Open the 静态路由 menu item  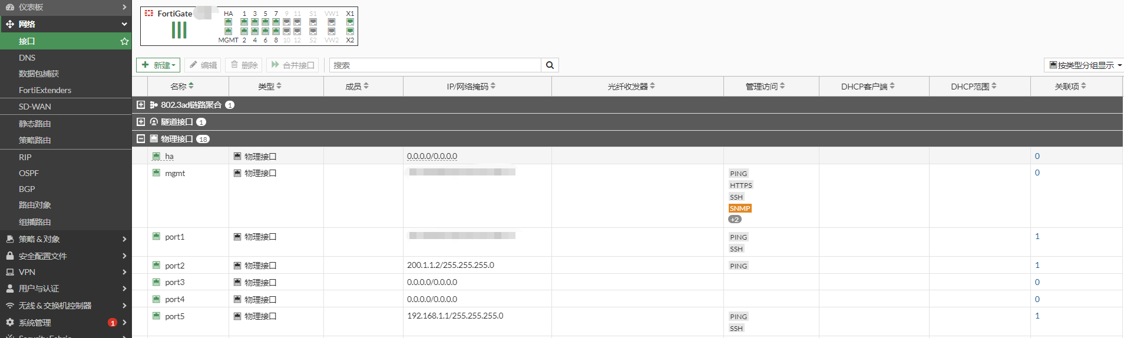click(x=35, y=124)
